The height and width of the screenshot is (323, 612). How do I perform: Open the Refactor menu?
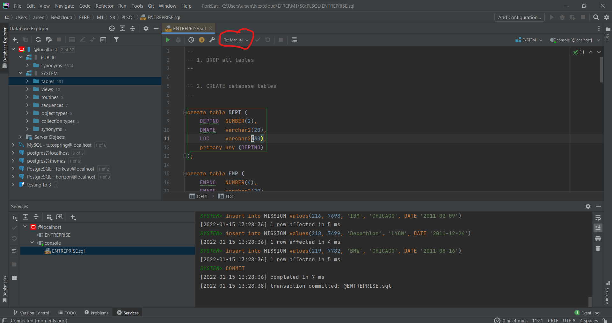click(x=104, y=6)
